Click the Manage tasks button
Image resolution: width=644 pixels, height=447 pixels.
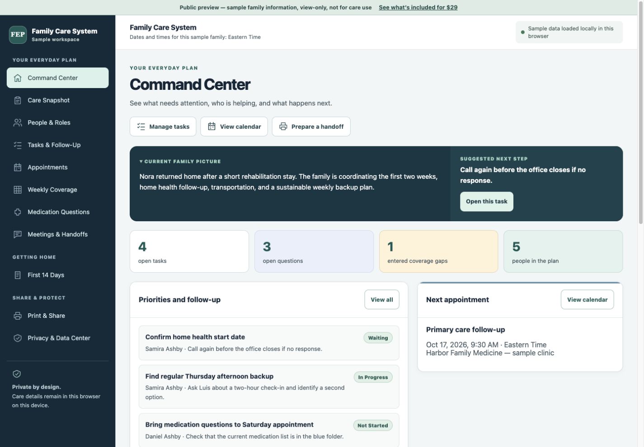pos(163,126)
